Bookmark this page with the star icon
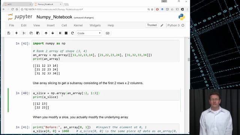The width and height of the screenshot is (240, 135). click(x=152, y=9)
